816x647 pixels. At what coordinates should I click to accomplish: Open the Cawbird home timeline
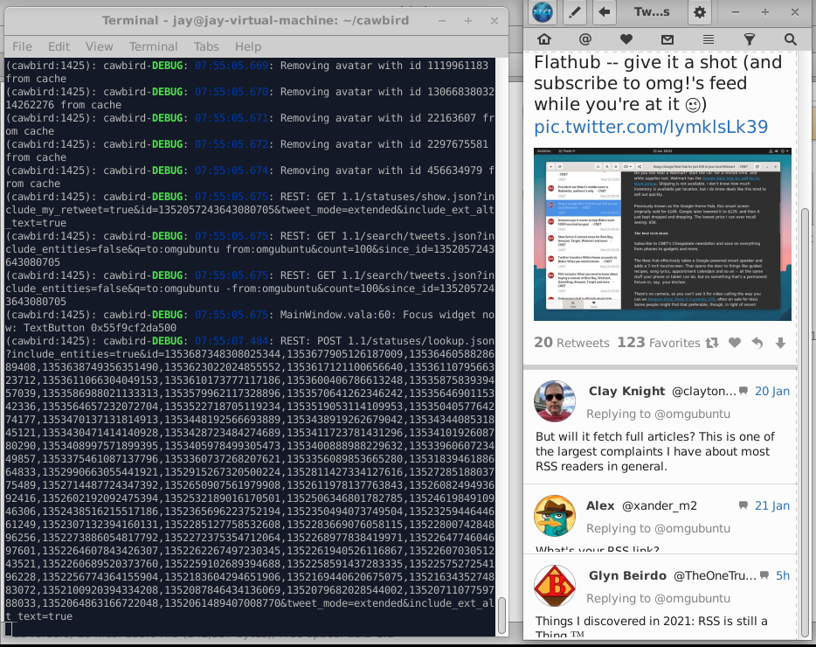(x=543, y=39)
